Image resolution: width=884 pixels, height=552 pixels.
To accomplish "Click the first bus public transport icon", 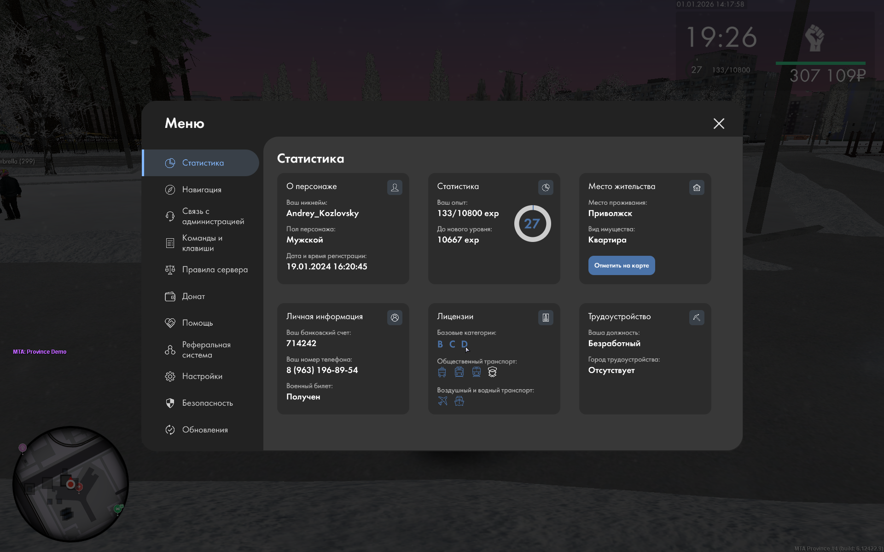I will pos(442,372).
